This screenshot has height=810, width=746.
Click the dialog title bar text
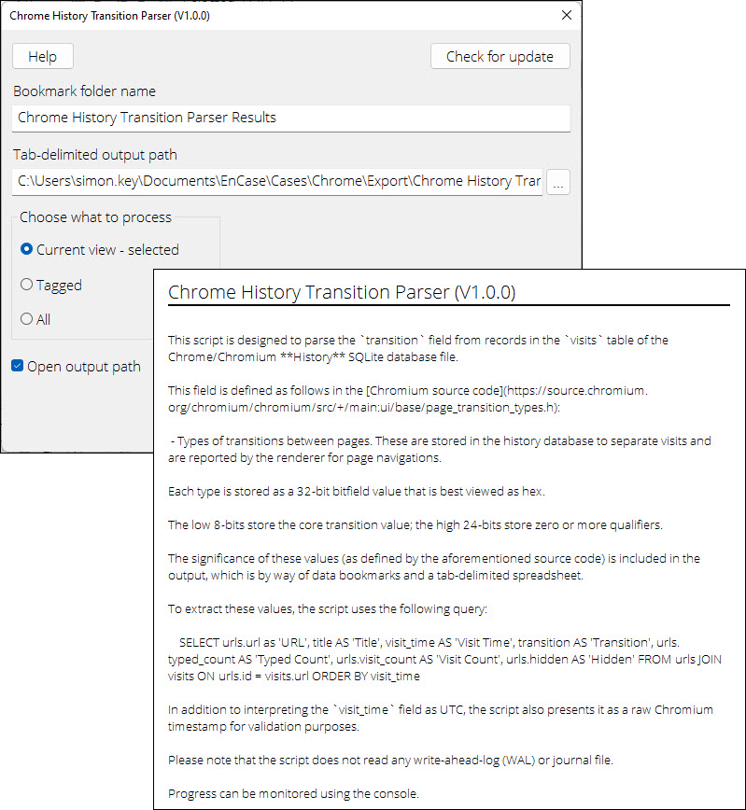click(x=109, y=16)
